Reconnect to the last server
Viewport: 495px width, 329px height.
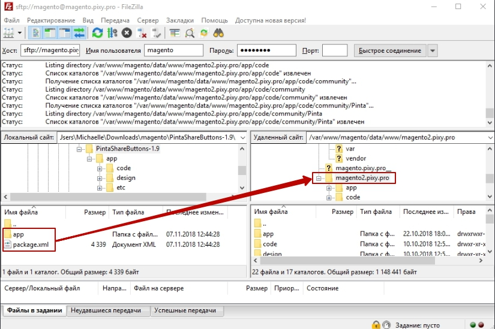coord(156,33)
